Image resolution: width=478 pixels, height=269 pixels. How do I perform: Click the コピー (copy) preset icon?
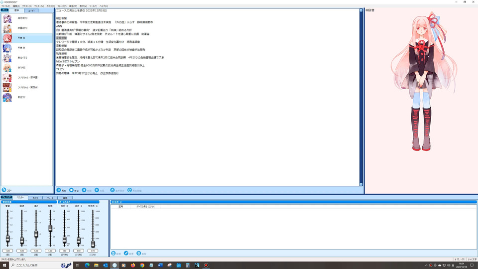(x=4, y=190)
